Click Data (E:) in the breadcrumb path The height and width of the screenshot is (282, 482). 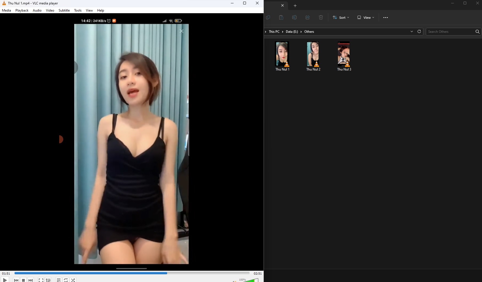pos(292,32)
